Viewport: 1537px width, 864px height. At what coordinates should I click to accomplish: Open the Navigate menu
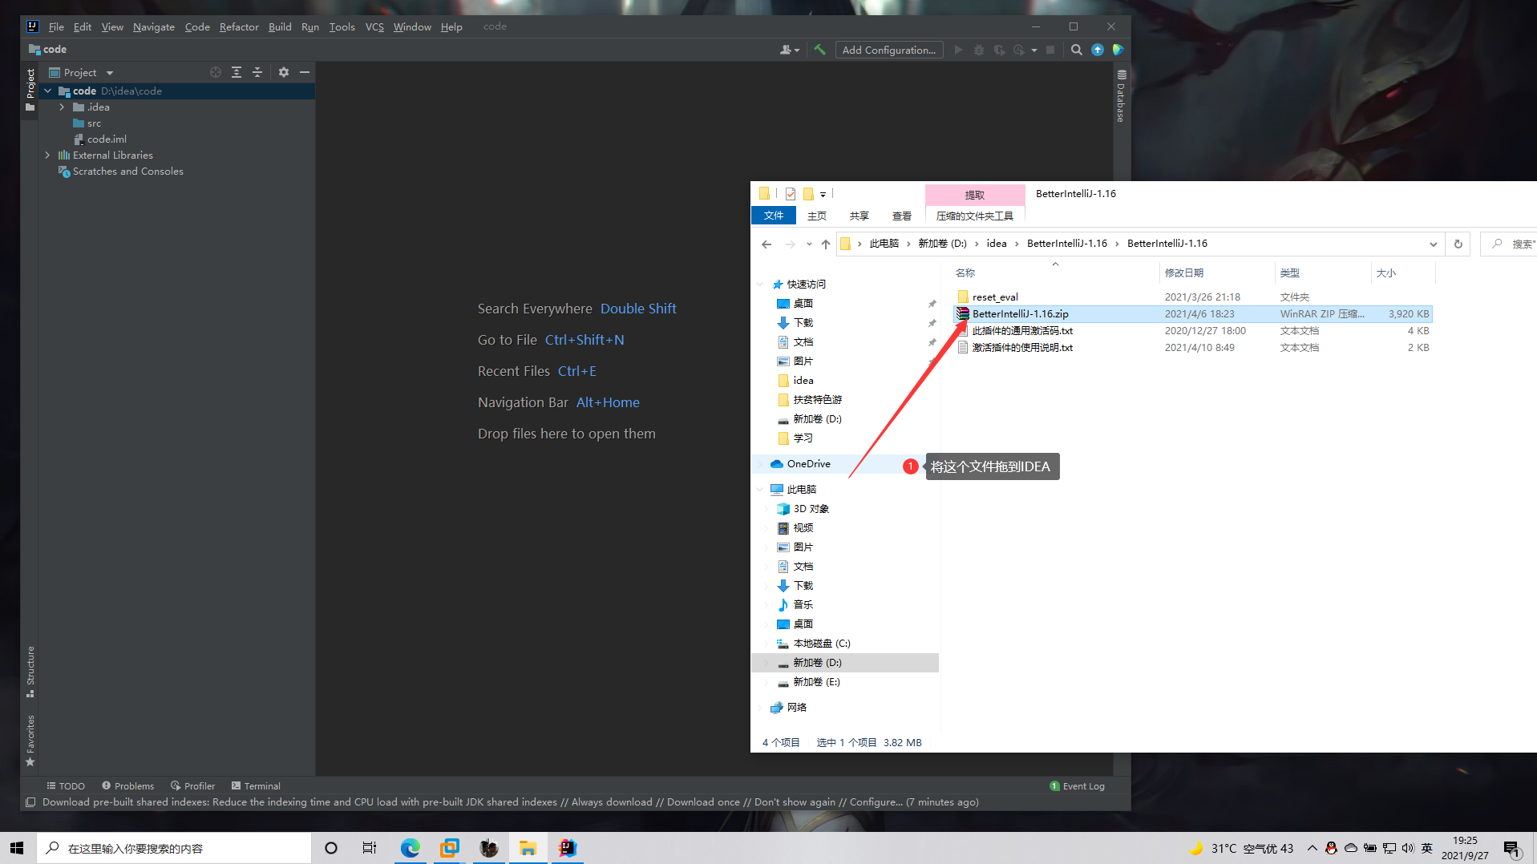[x=154, y=26]
